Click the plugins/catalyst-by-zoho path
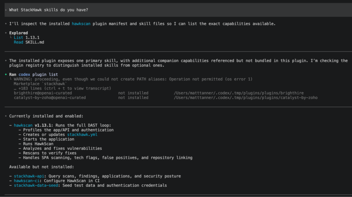352x197 pixels. pos(246,98)
